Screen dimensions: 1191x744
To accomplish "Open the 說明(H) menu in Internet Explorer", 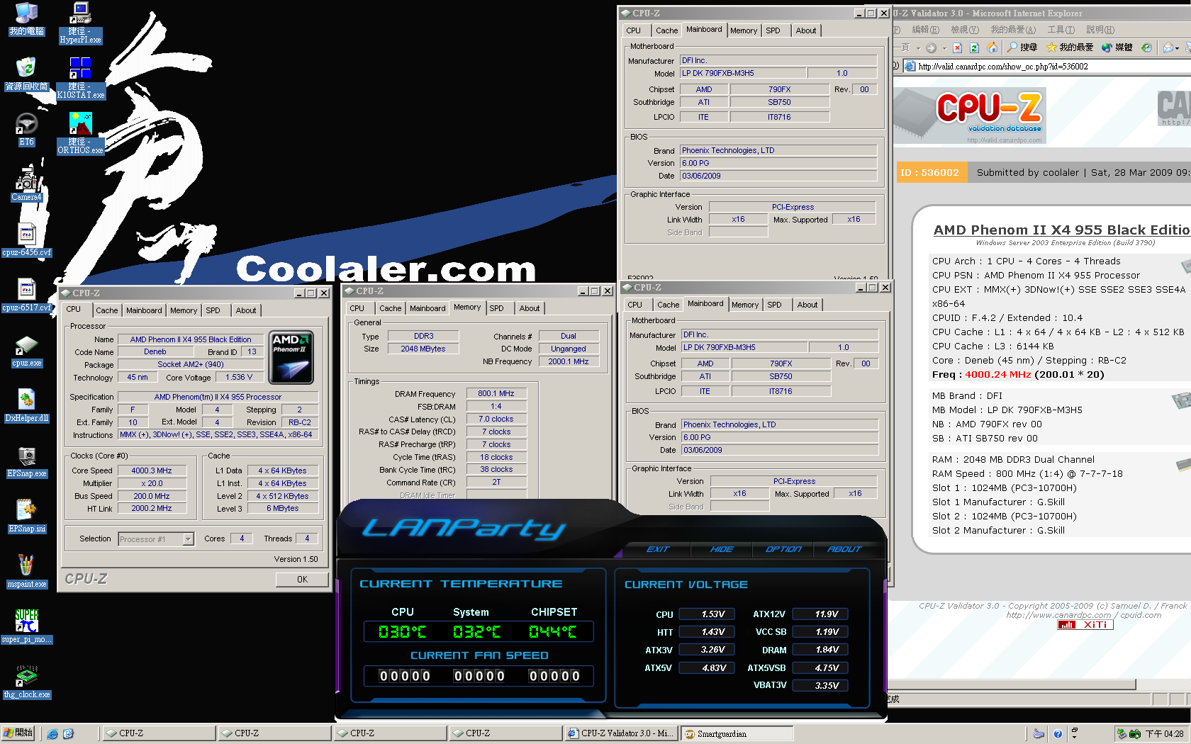I will [1100, 29].
